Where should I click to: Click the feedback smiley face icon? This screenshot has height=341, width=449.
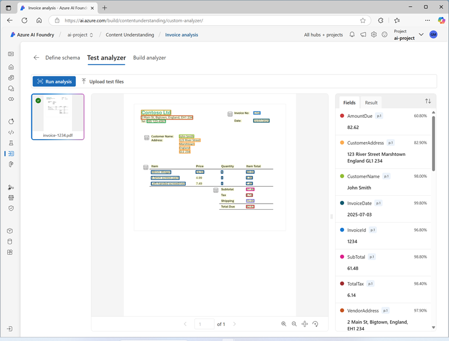(384, 35)
